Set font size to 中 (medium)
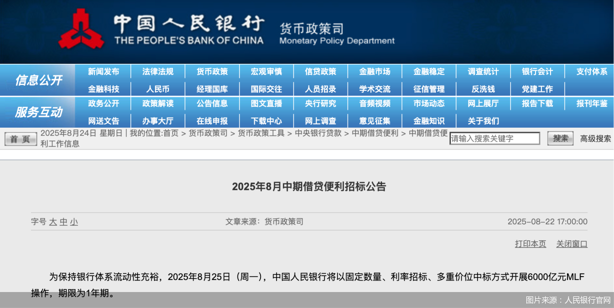The image size is (614, 308). (63, 222)
